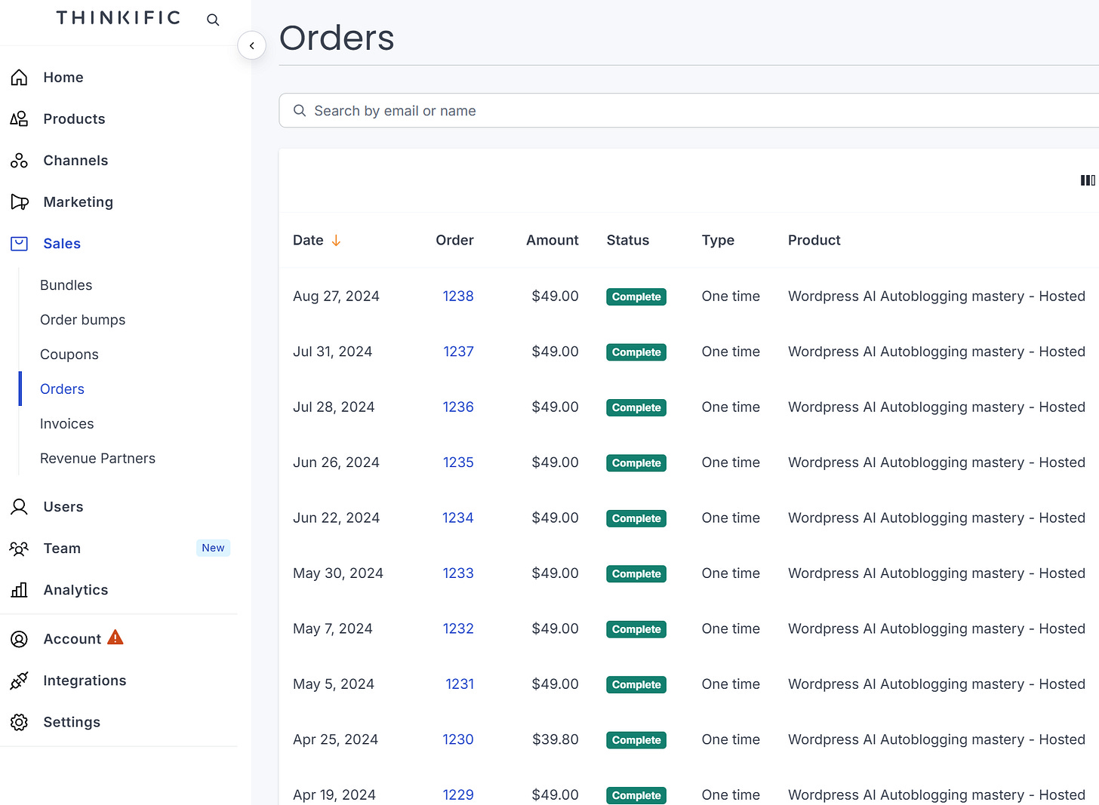
Task: Click the New badge next to Team
Action: pos(213,548)
